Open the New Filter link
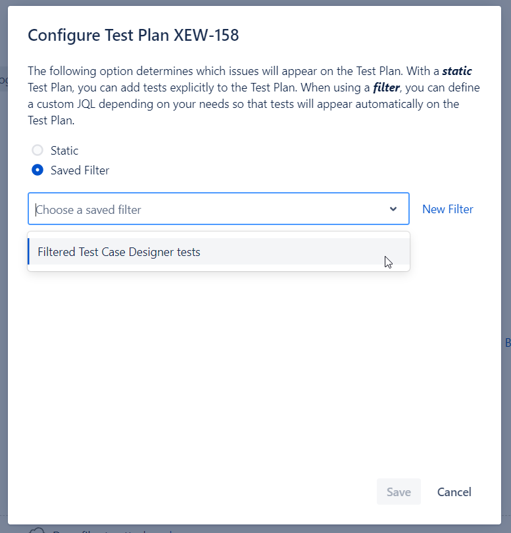Screen dimensions: 511x533 447,209
